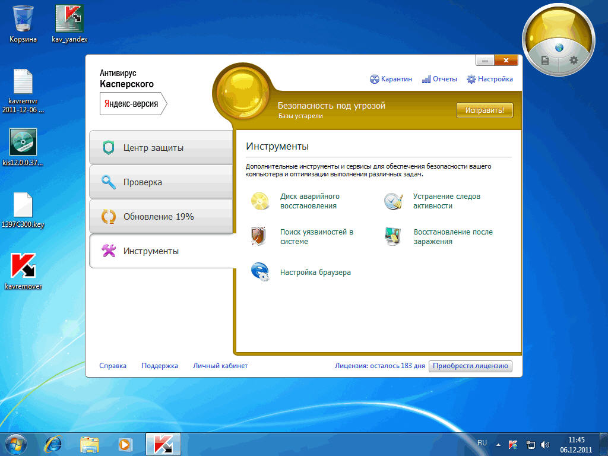
Task: Open Восстановление после заражения link
Action: point(453,236)
